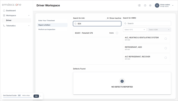Screen dimensions: 178x101
Task: Click the info icon above No Defects Reported
Action: pos(122,81)
